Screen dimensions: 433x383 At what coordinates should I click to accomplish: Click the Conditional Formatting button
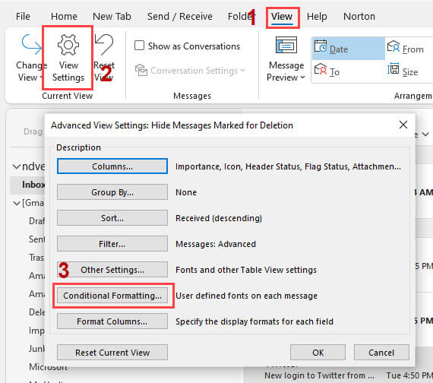click(112, 296)
